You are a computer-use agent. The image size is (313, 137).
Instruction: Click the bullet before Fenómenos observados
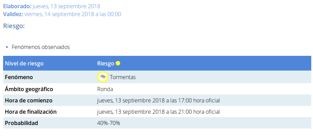click(7, 47)
